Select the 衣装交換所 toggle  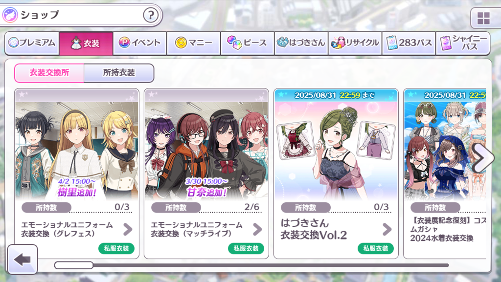49,73
